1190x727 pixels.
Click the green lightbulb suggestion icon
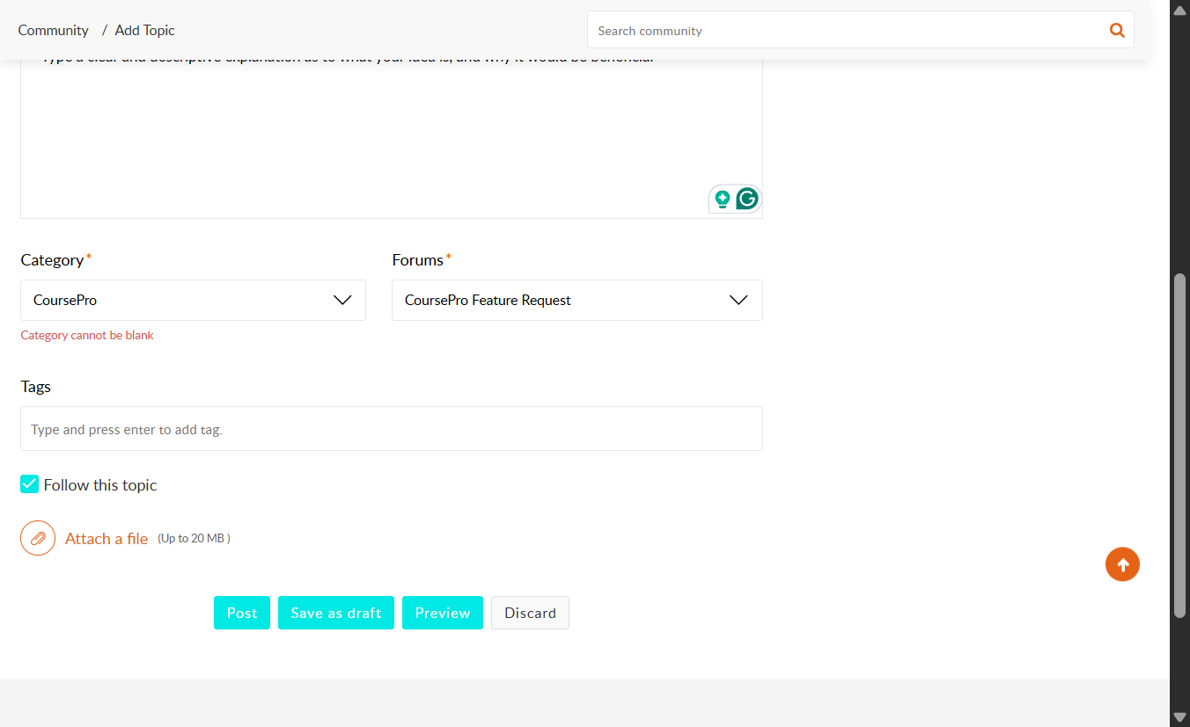tap(723, 200)
